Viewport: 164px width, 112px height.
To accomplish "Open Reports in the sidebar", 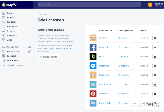I will (11, 31).
